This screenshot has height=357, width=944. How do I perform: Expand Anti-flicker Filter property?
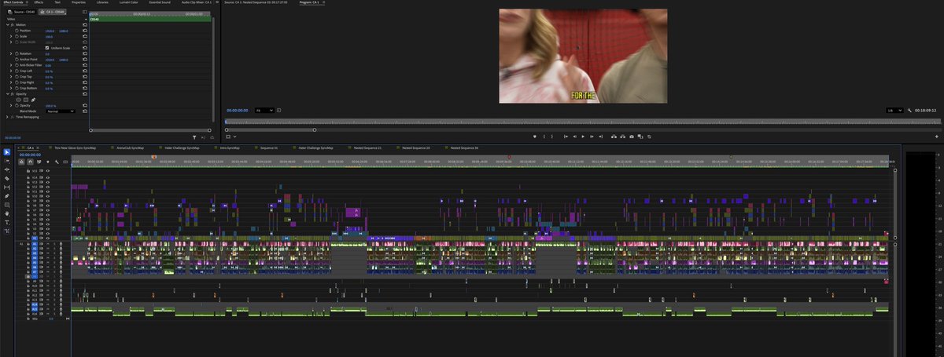(11, 65)
